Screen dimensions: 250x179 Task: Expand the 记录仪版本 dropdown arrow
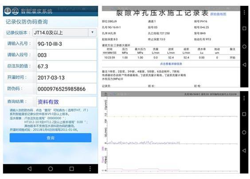(92, 32)
